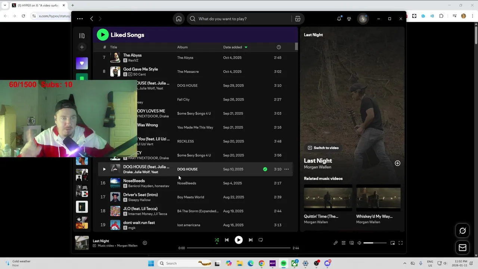Open Fall City album link
The height and width of the screenshot is (269, 478).
tap(183, 99)
